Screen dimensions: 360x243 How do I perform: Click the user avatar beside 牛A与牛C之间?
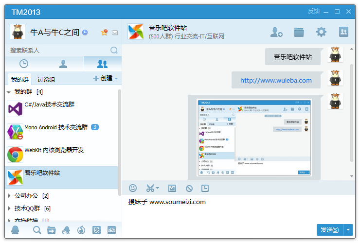tap(18, 32)
